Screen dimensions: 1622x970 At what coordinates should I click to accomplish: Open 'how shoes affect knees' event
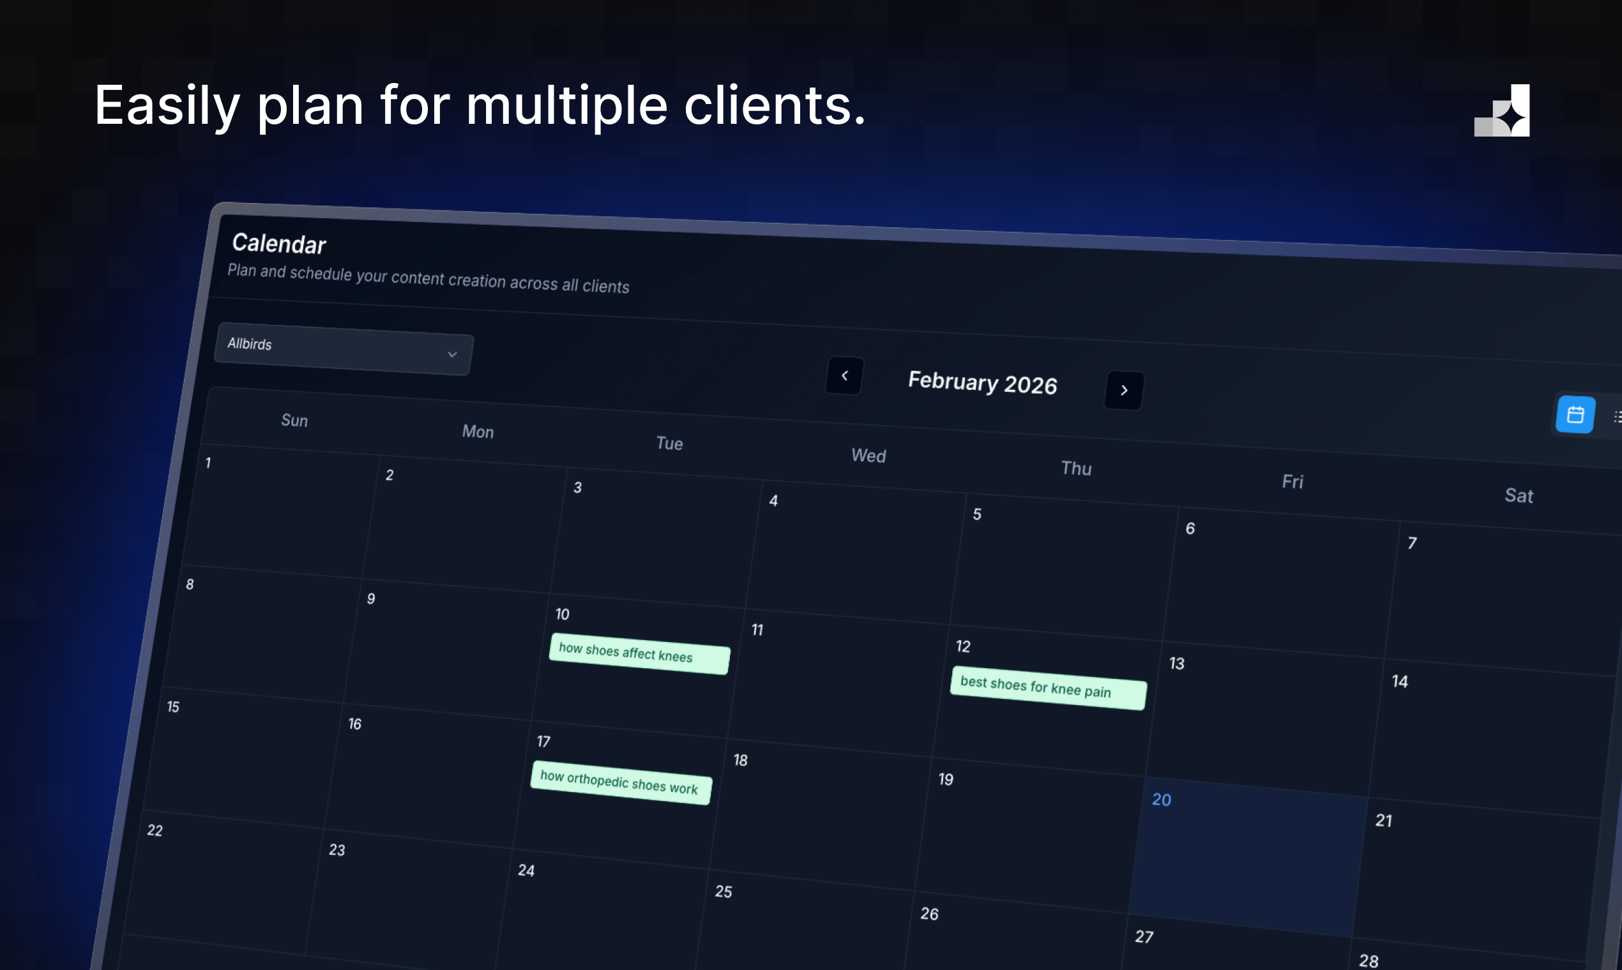tap(639, 653)
